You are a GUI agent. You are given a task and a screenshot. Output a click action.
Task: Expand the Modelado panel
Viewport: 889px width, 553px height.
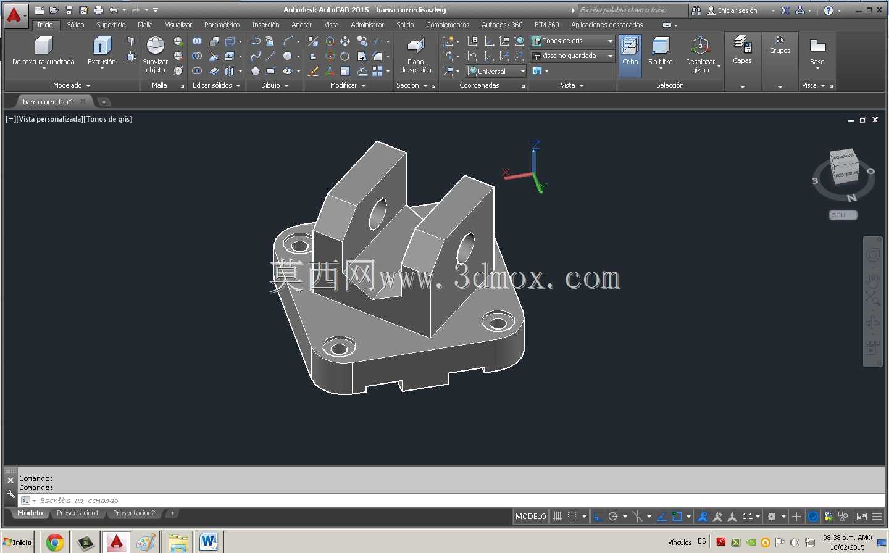tap(72, 85)
